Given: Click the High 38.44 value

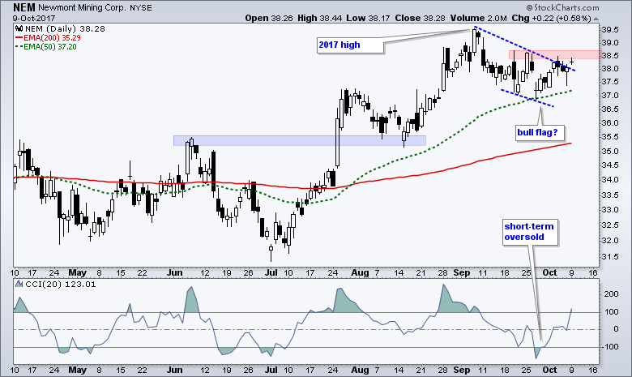Looking at the screenshot, I should click(x=318, y=18).
